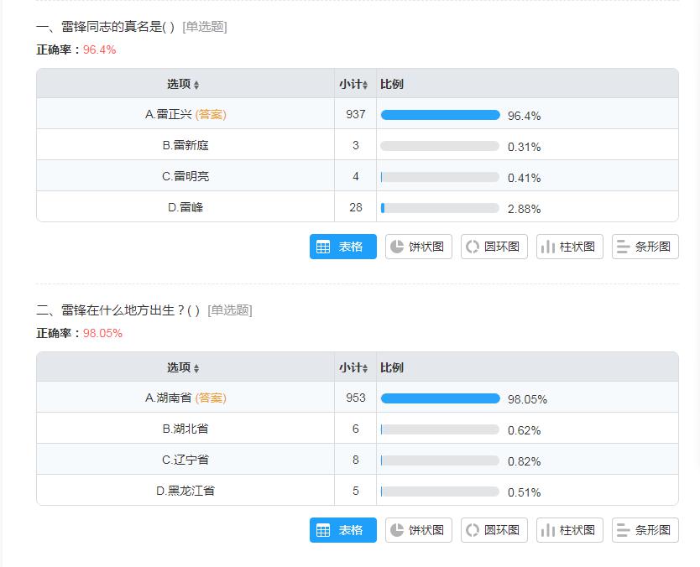Switch question one to pie chart view
Image resolution: width=700 pixels, height=567 pixels.
point(418,247)
